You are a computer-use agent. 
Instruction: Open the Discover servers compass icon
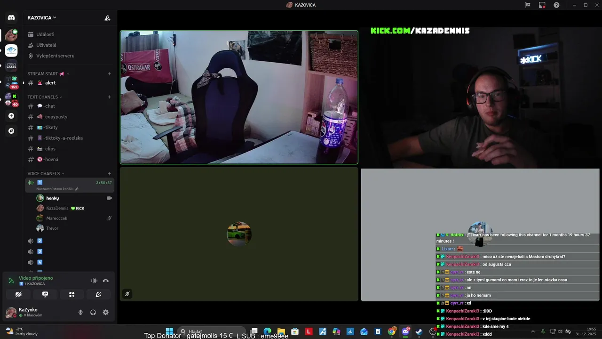pyautogui.click(x=11, y=131)
